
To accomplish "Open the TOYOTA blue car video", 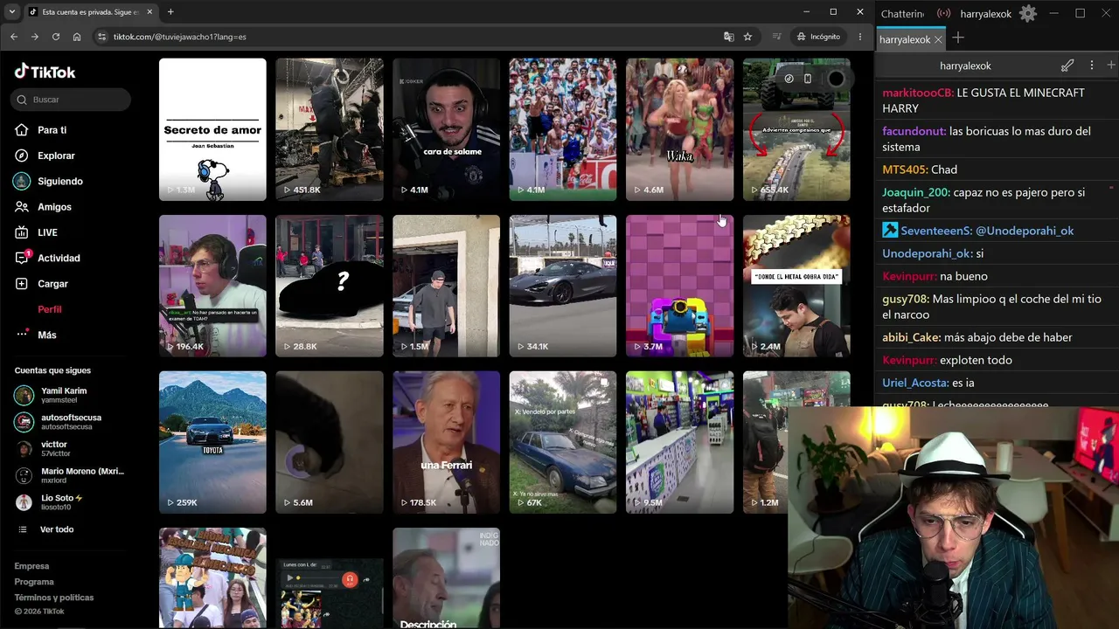I will [x=212, y=442].
